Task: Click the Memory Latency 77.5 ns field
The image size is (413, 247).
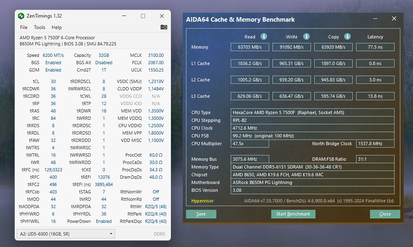Action: (375, 47)
